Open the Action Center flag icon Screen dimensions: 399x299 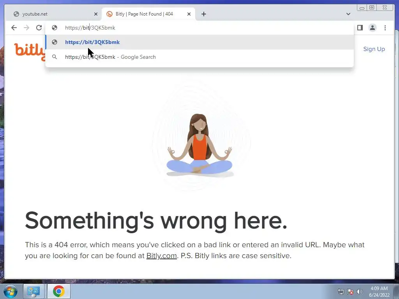click(350, 292)
